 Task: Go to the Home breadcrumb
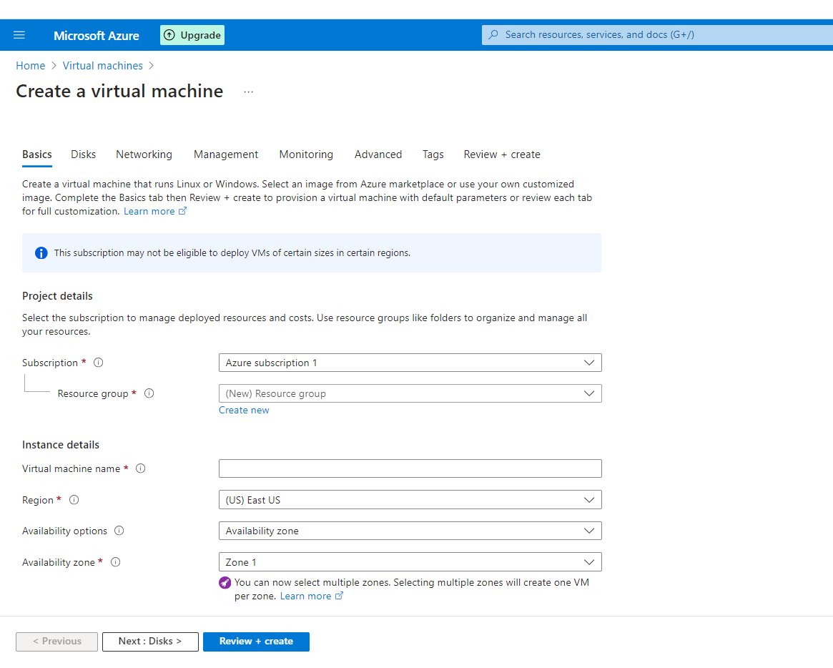pyautogui.click(x=30, y=65)
